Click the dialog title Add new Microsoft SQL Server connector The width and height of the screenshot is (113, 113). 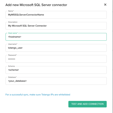pyautogui.click(x=36, y=5)
